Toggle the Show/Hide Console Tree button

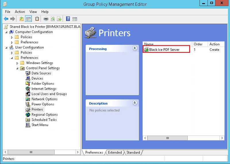[28, 19]
